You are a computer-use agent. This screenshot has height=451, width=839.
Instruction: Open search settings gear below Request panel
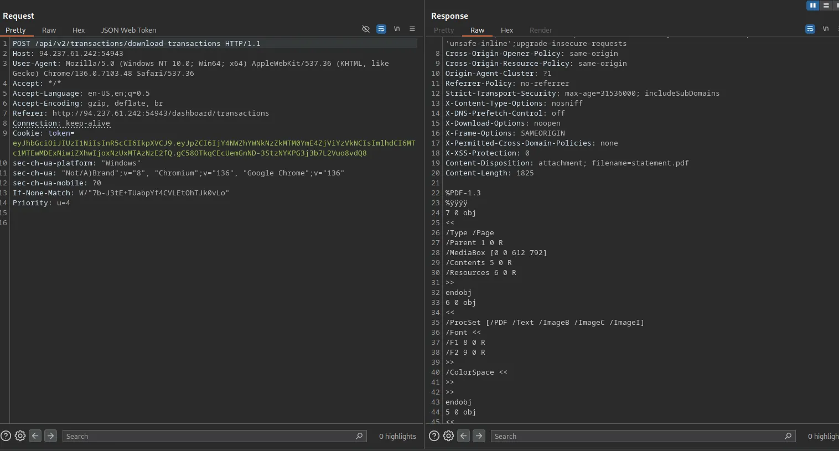[20, 436]
